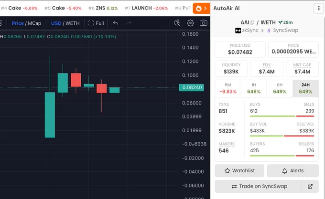Click the current price label 0.08240
Image resolution: width=325 pixels, height=199 pixels.
(x=192, y=87)
